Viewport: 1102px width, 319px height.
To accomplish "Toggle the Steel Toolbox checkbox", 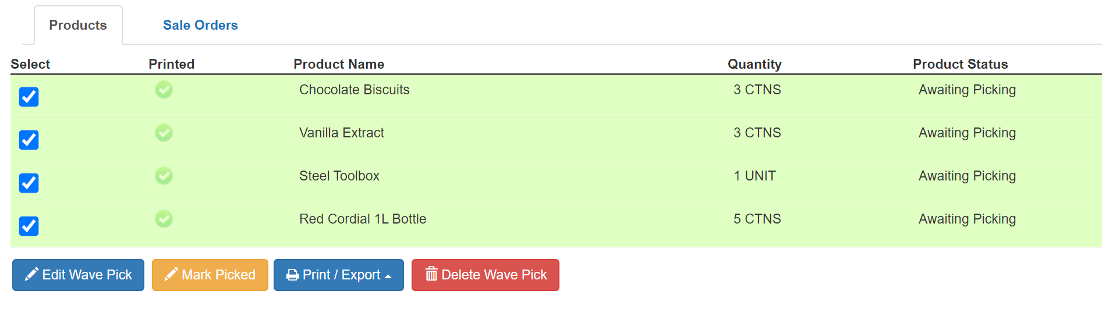I will [29, 183].
